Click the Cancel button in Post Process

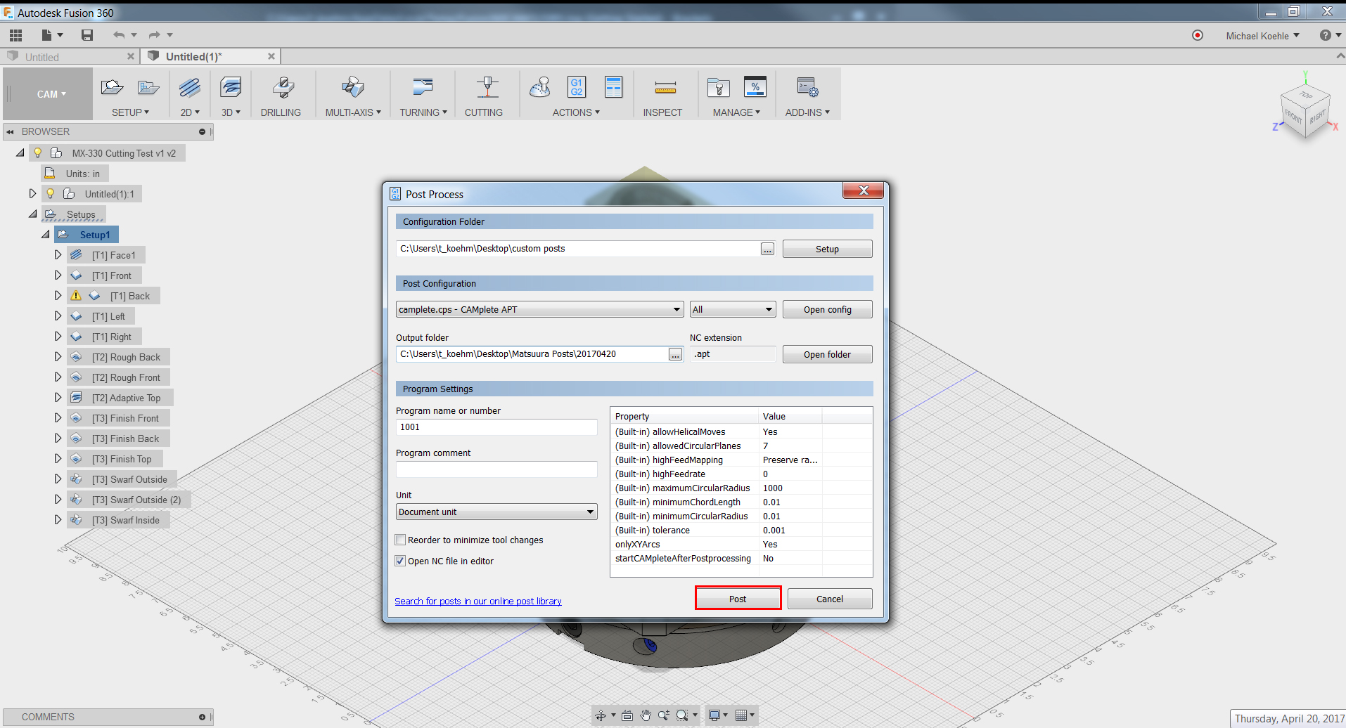point(830,599)
